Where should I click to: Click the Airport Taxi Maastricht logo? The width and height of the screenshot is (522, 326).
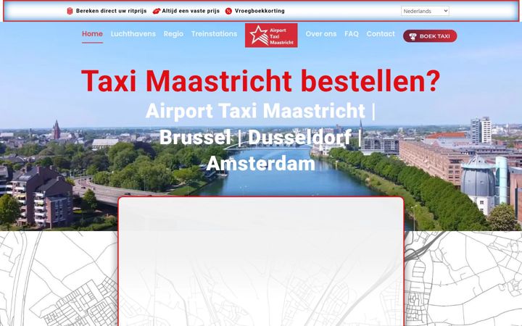coord(271,35)
